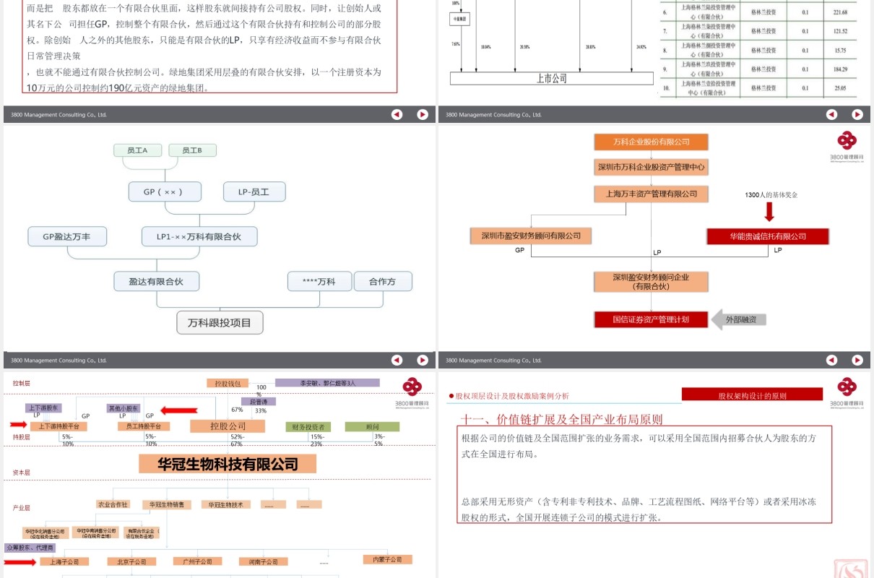Click the 上海万丰资产管理有限公司 box
This screenshot has height=578, width=874.
pos(652,194)
